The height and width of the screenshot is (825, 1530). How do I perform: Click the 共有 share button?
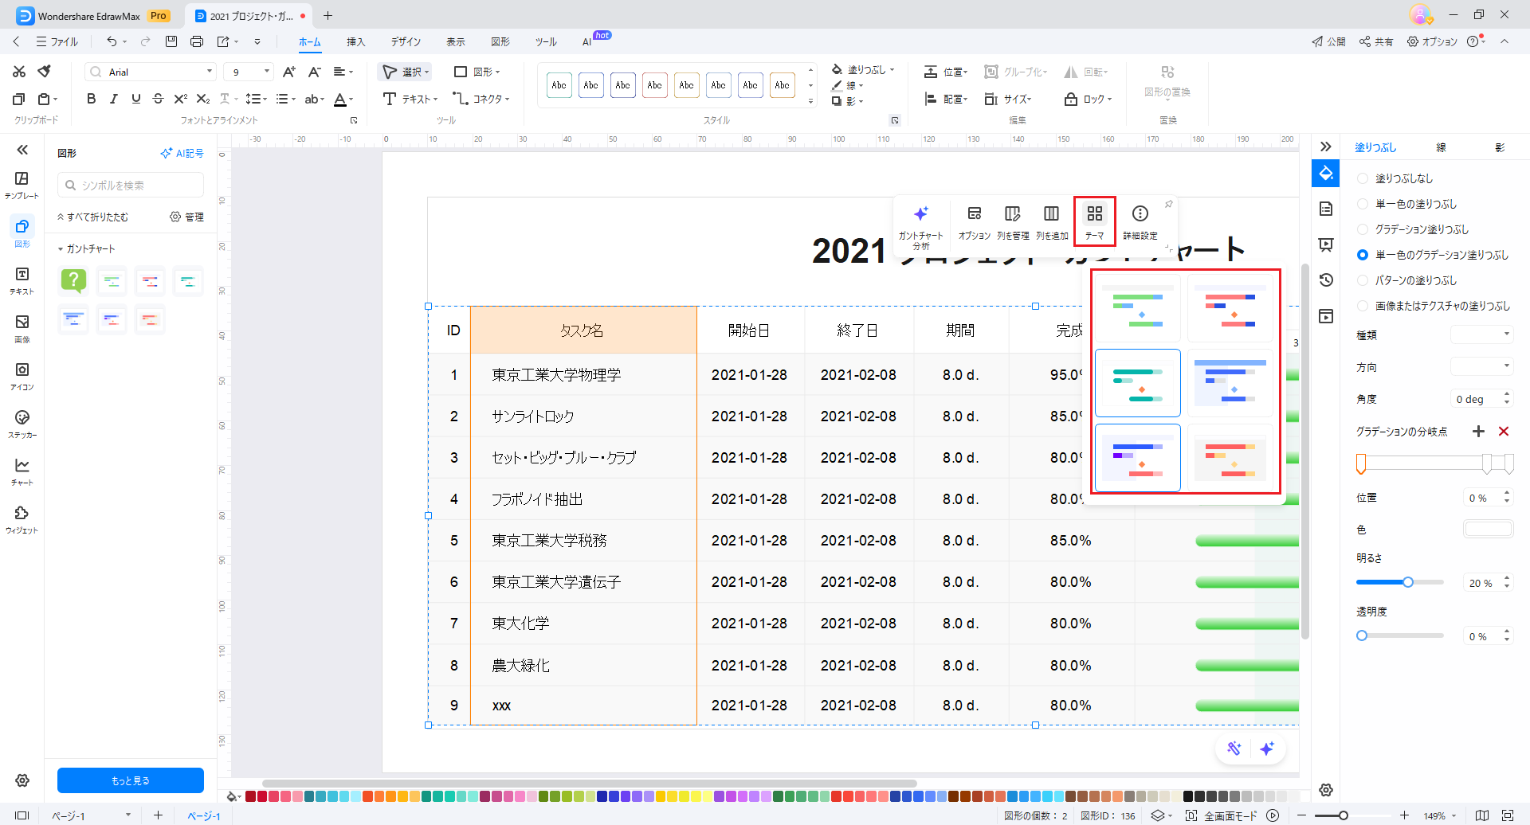[x=1376, y=41]
